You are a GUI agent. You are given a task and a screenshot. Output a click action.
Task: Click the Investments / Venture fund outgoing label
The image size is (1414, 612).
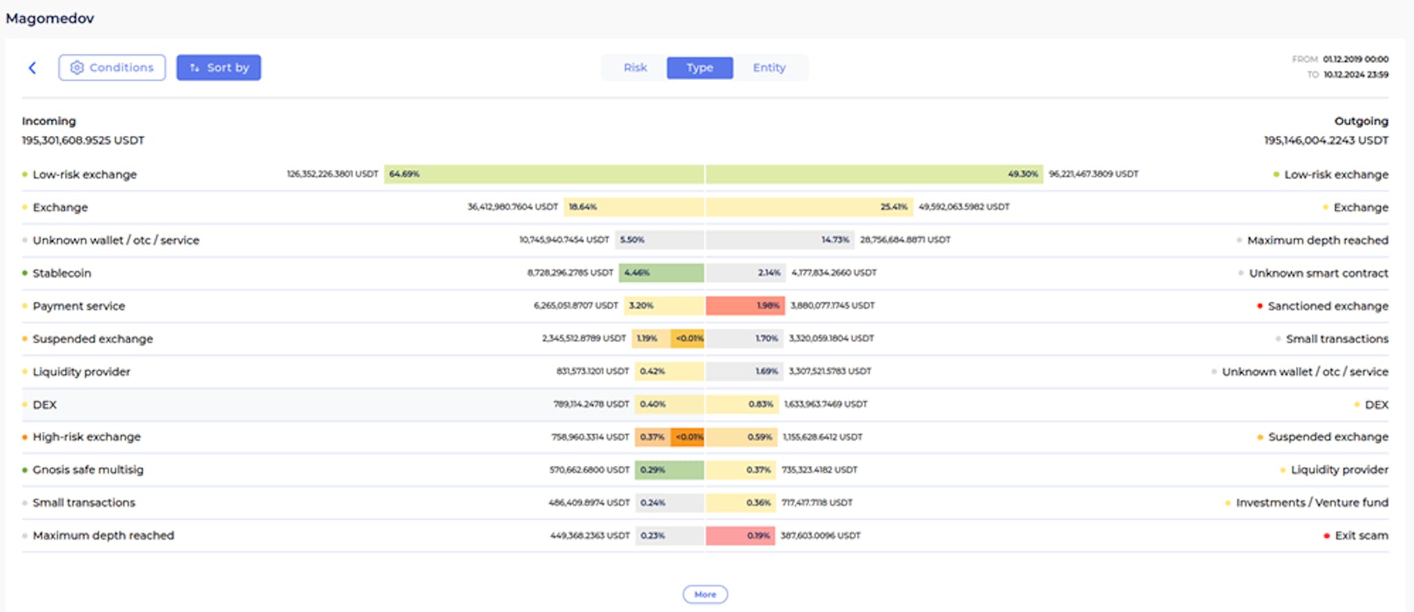tap(1311, 502)
